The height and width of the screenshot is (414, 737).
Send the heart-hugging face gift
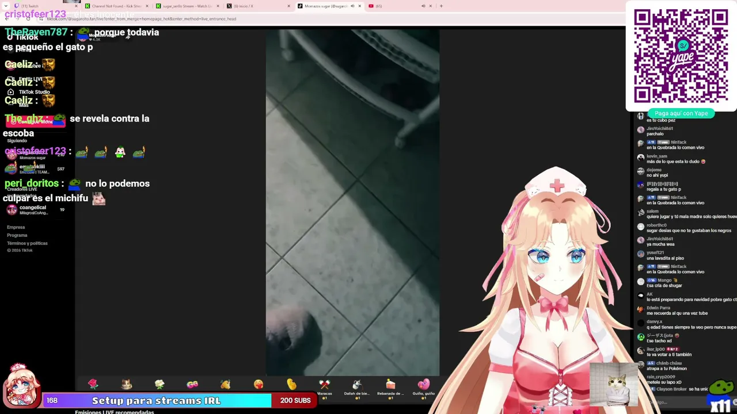(259, 385)
